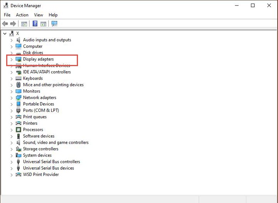
Task: Expand Mice and other pointing devices chevron
Action: 12,85
